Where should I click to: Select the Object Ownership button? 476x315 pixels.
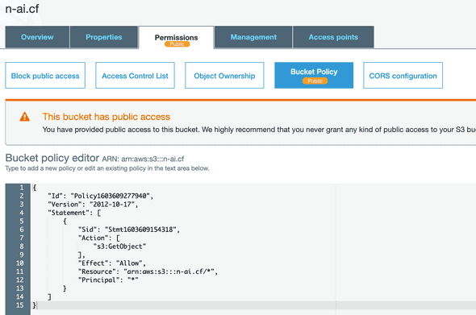[x=224, y=76]
